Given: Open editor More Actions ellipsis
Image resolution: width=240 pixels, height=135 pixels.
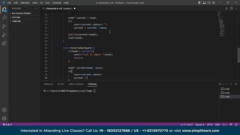Looking at the screenshot, I should pyautogui.click(x=236, y=9).
